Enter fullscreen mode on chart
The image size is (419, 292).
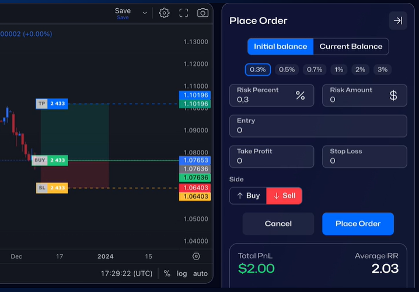coord(184,13)
